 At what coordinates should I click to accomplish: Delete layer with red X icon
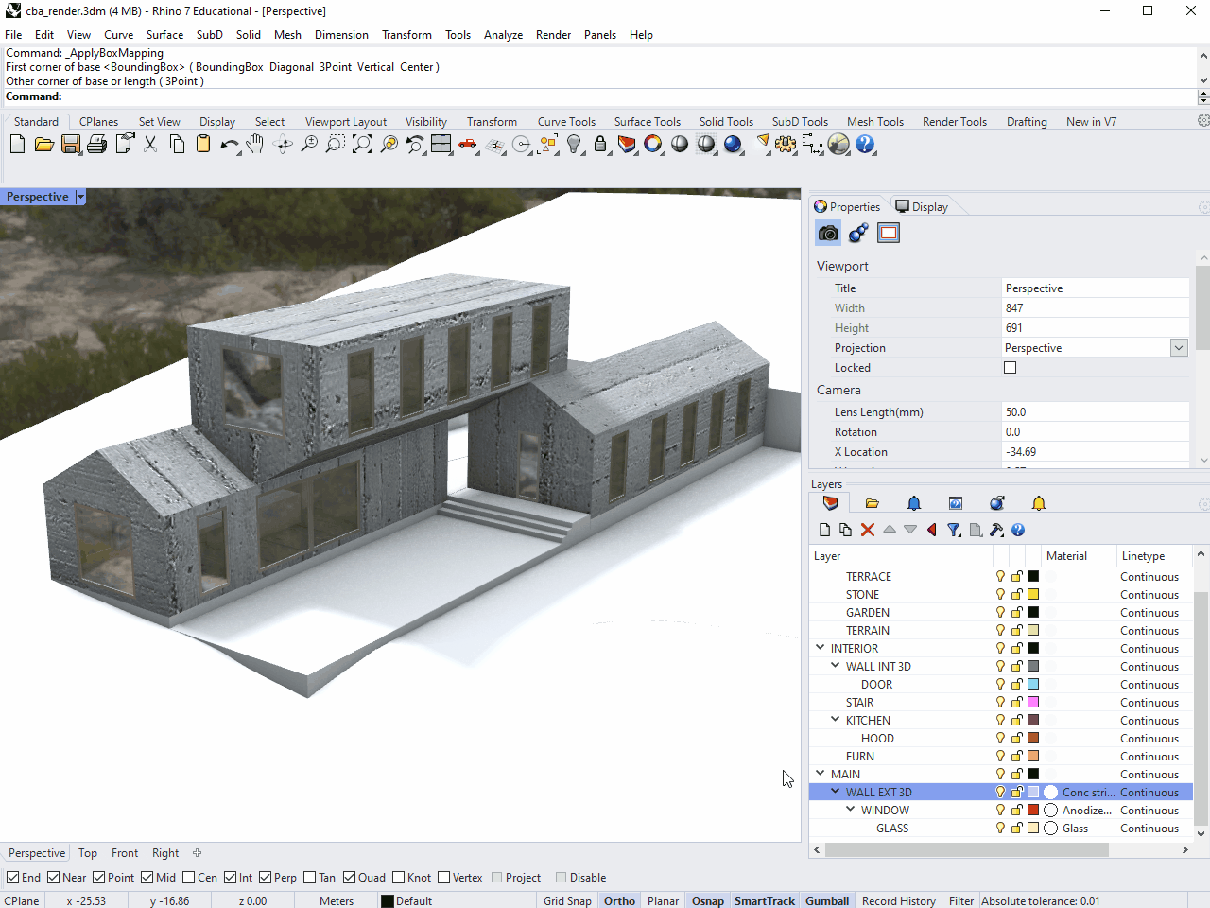point(868,530)
